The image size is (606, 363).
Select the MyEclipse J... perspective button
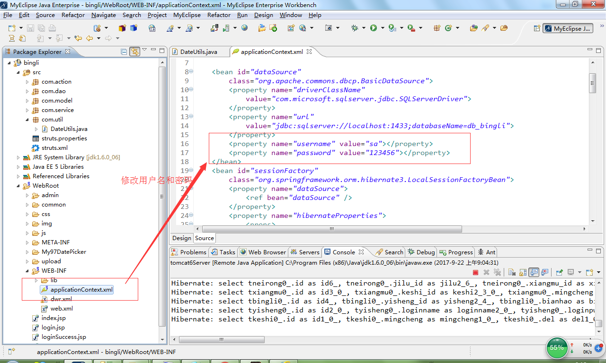(x=568, y=28)
